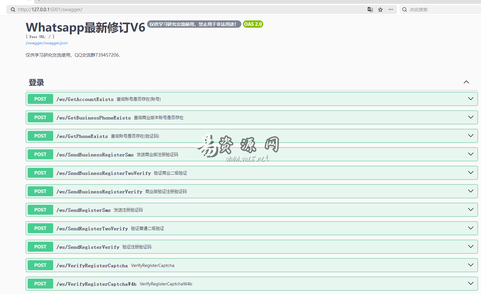Click the 验证普通二级验证 description

147,229
